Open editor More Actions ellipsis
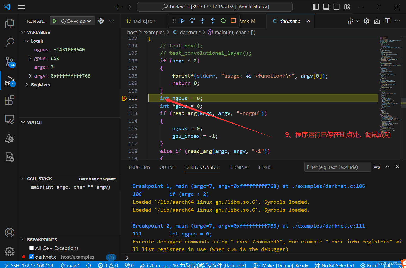406x268 pixels. pyautogui.click(x=398, y=21)
